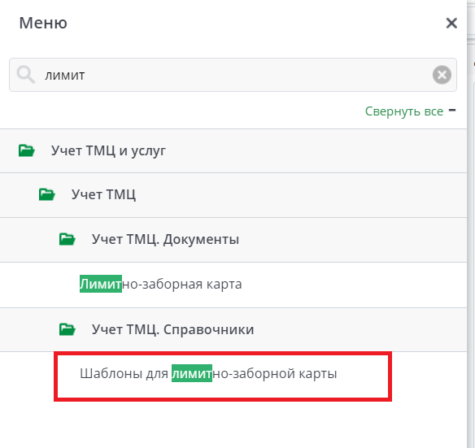The image size is (475, 448).
Task: Focus the search field containing "лимит"
Action: click(233, 75)
